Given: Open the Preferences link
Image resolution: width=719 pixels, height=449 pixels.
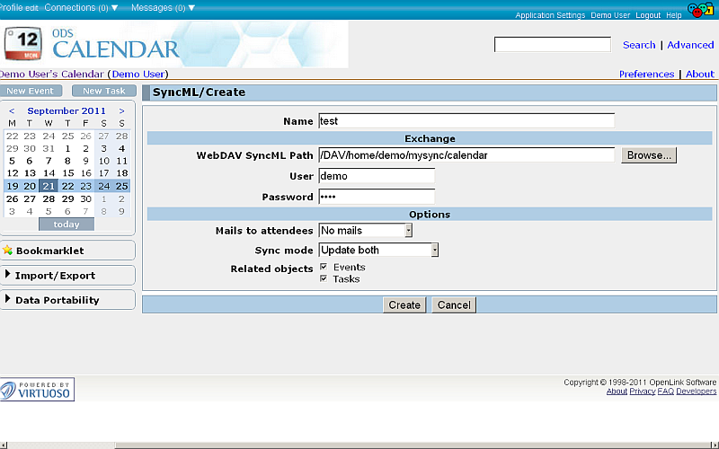Looking at the screenshot, I should (646, 75).
